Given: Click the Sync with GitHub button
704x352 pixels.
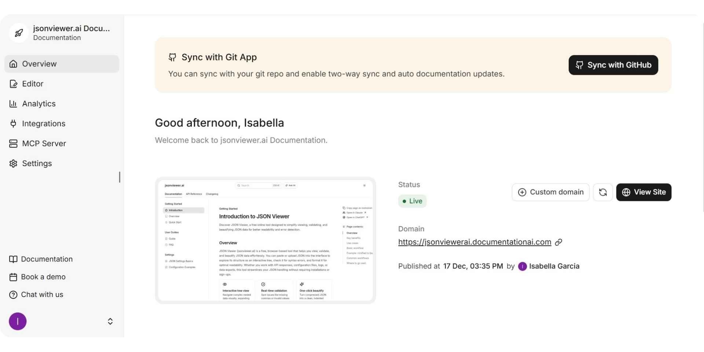Looking at the screenshot, I should (613, 65).
